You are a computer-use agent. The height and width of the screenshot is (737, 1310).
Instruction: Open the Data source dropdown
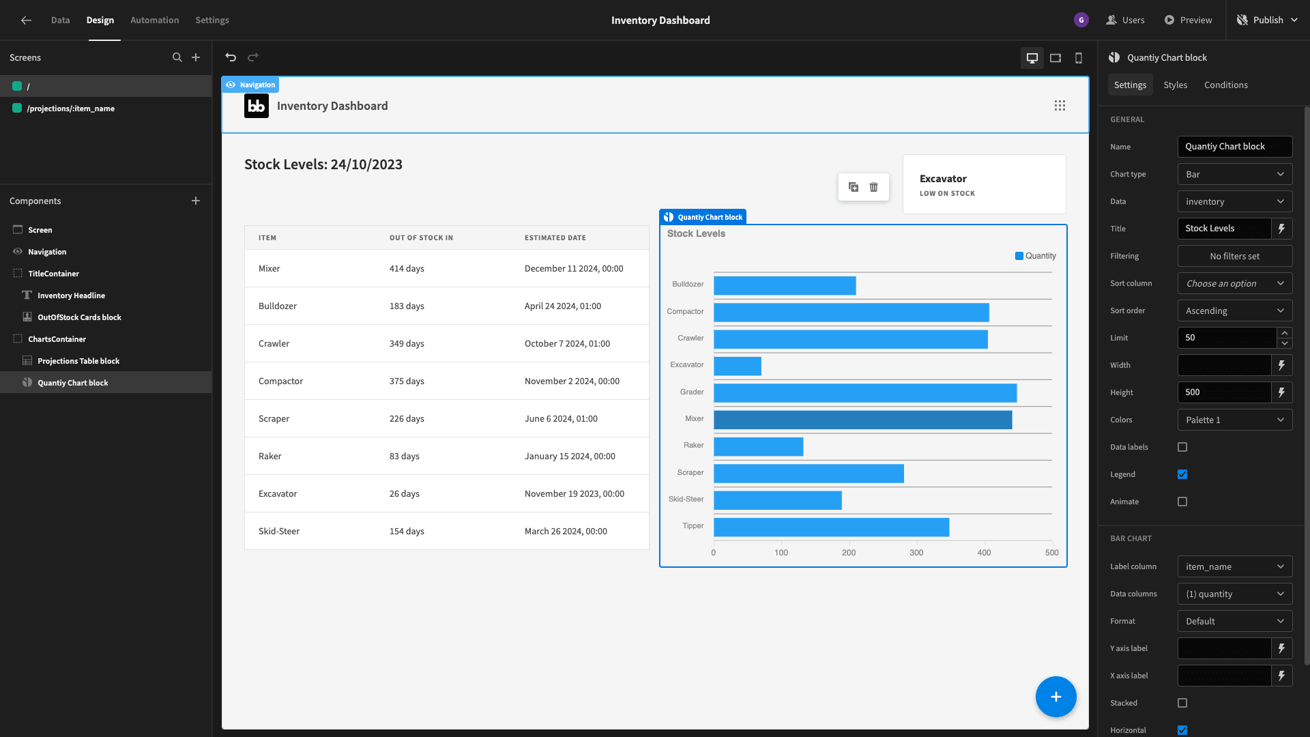(1235, 201)
